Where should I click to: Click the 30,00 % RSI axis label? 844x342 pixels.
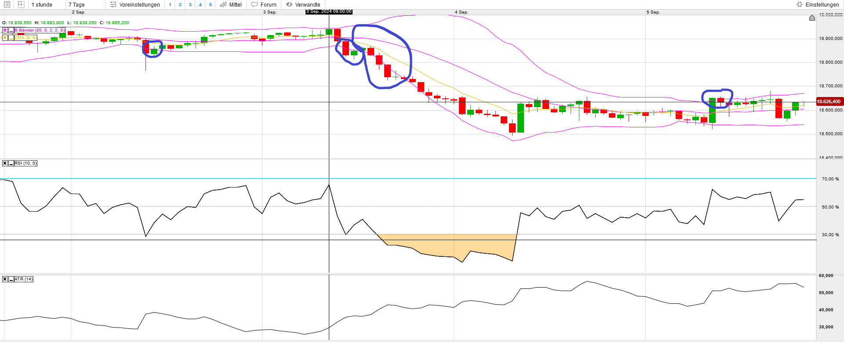[x=830, y=235]
